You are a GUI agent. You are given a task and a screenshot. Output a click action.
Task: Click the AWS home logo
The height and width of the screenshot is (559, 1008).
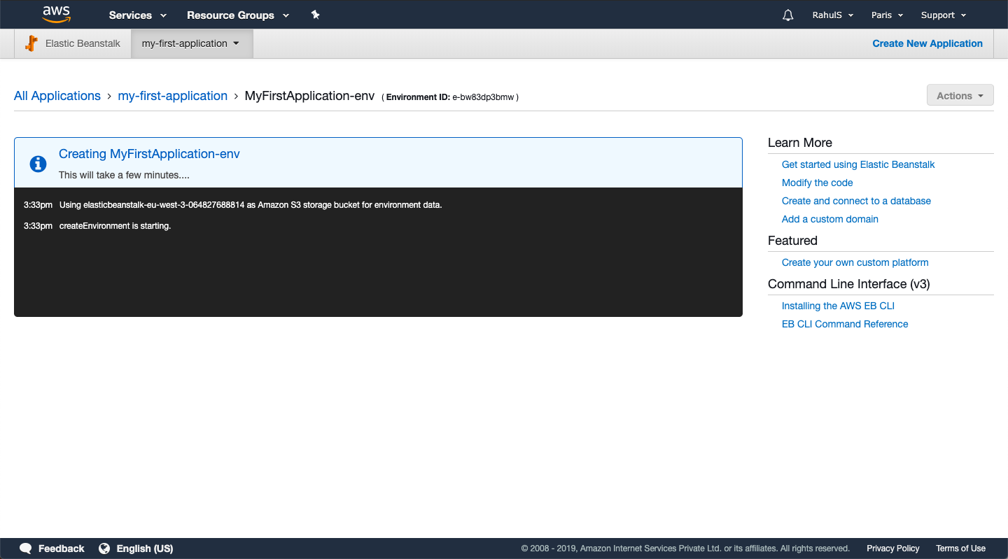click(56, 14)
